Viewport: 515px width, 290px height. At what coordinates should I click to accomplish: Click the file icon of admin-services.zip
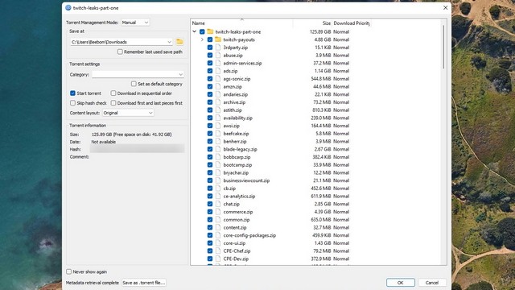tap(218, 63)
